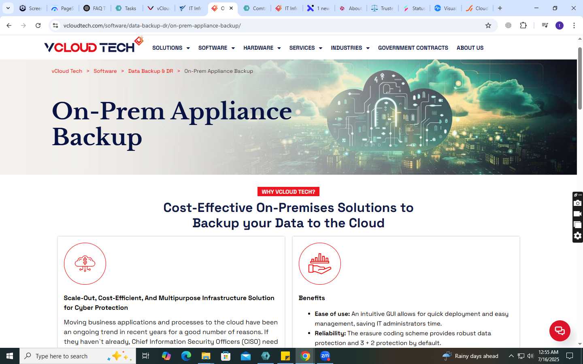This screenshot has width=583, height=364.
Task: View site information icon in address bar
Action: pyautogui.click(x=55, y=25)
